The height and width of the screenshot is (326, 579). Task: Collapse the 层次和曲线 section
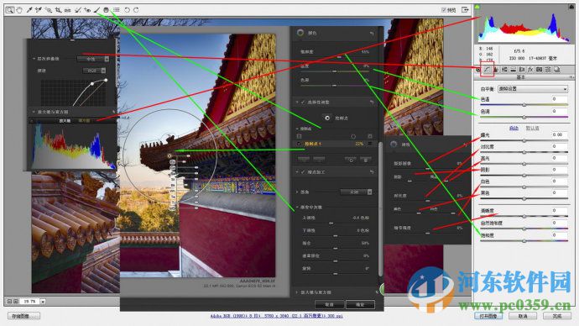(x=34, y=59)
